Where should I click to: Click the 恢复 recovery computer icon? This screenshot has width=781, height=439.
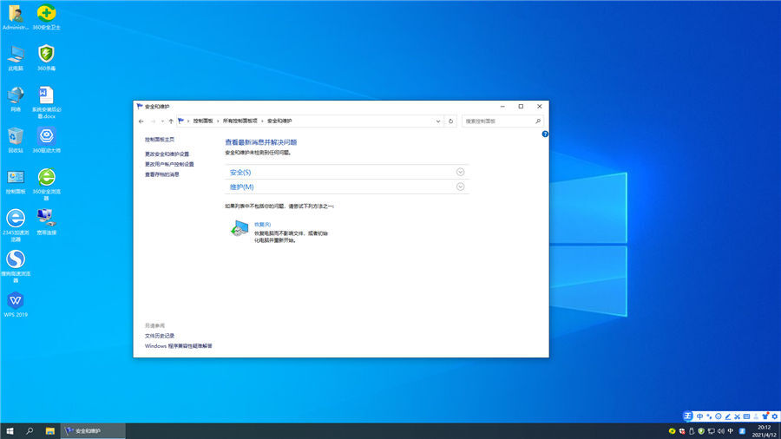point(240,229)
